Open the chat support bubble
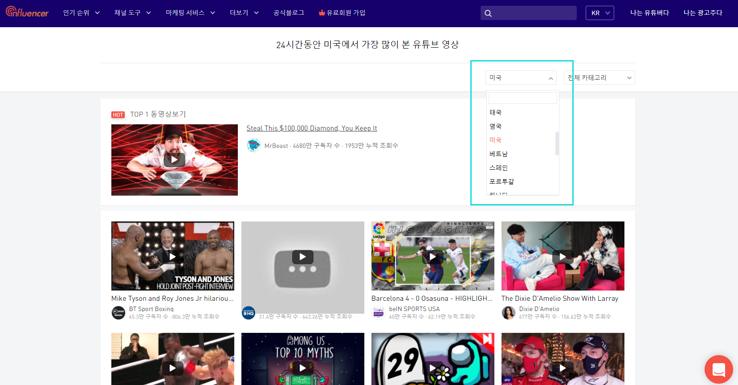Viewport: 738px width, 385px height. click(718, 369)
